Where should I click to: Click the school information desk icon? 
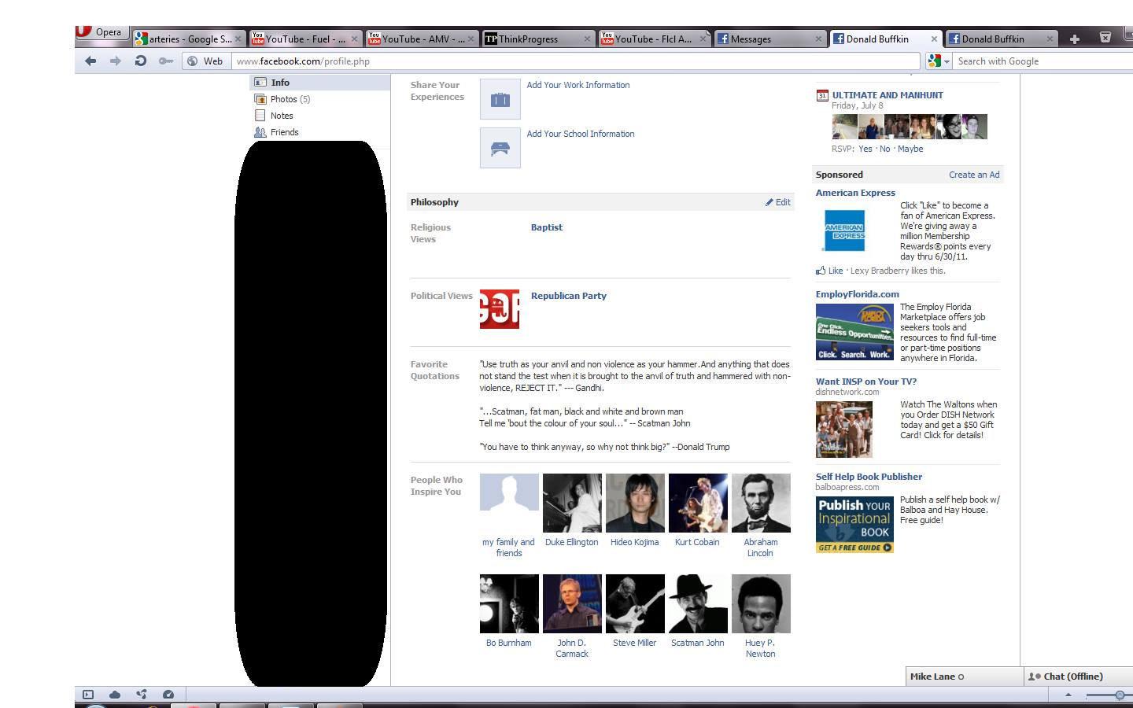500,149
